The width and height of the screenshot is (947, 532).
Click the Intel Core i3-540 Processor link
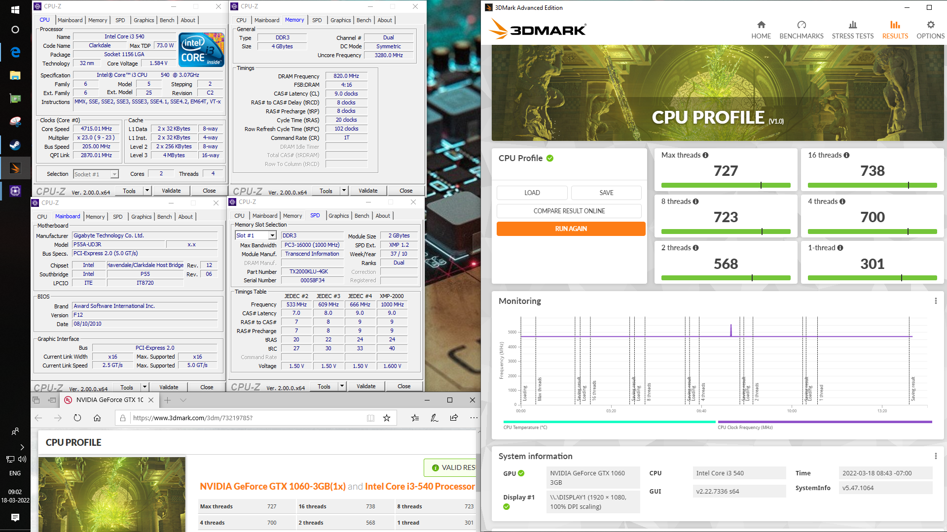coord(420,486)
